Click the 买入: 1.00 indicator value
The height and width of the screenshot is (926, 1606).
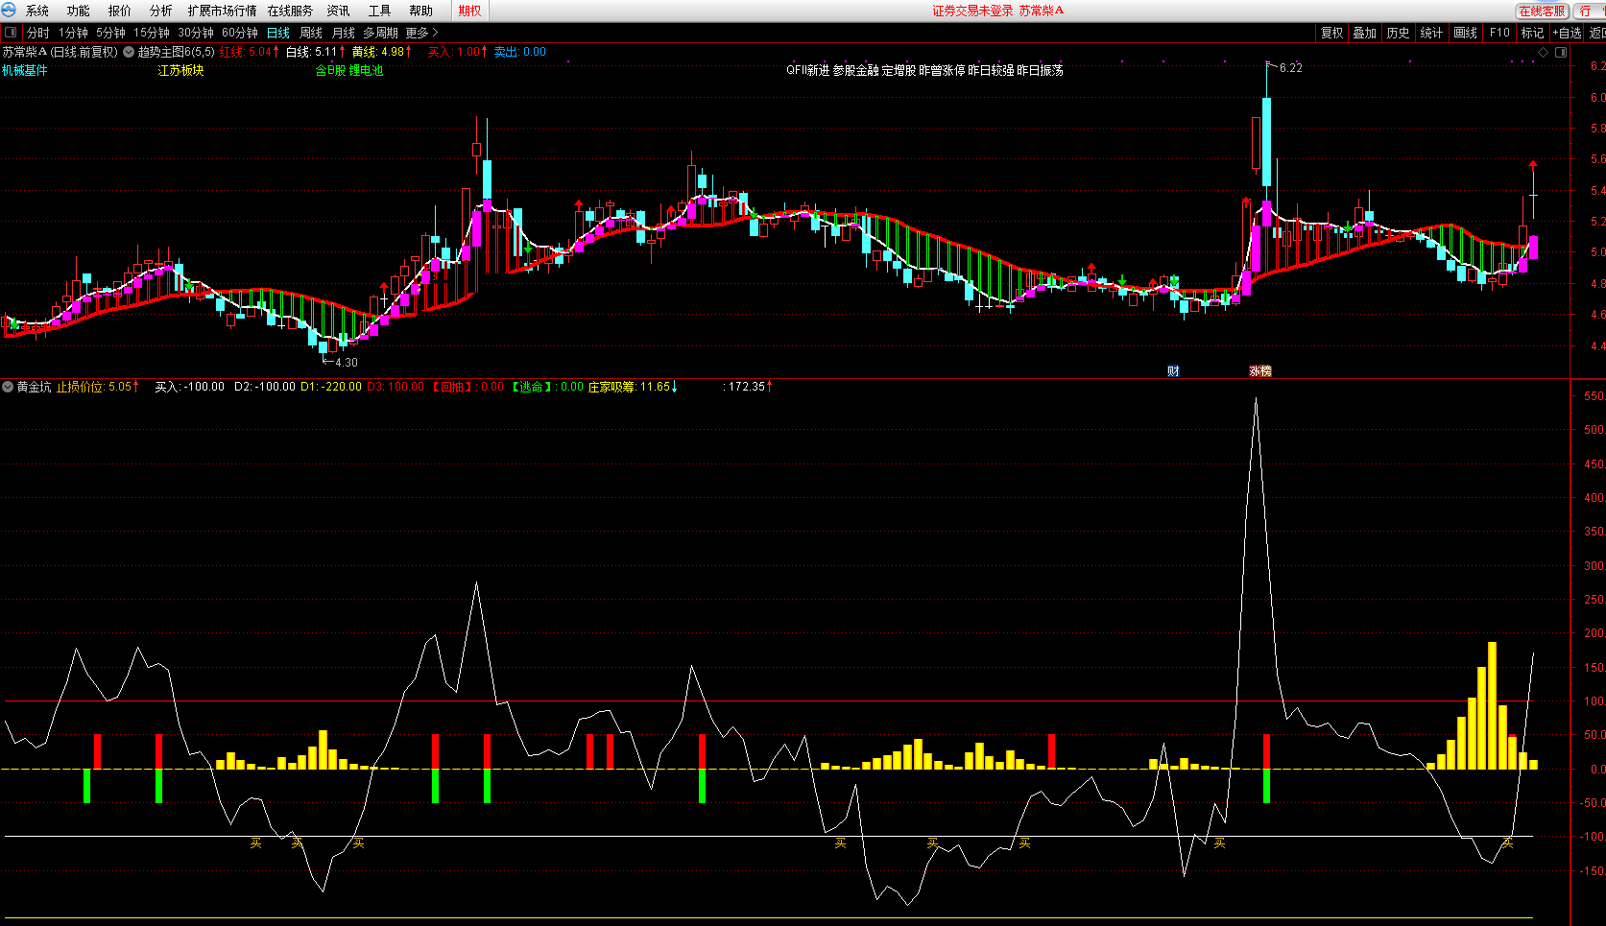[x=457, y=52]
